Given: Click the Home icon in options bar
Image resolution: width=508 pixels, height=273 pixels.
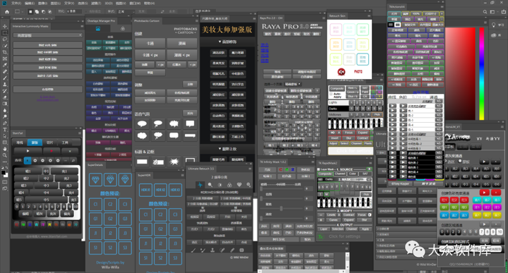Looking at the screenshot, I should 7,12.
